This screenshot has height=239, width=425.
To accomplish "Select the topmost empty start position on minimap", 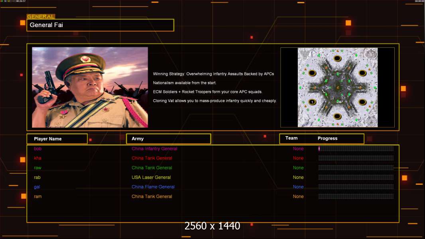I will click(337, 59).
